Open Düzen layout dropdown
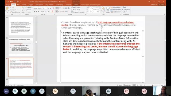171x96 pixels. tap(29, 7)
